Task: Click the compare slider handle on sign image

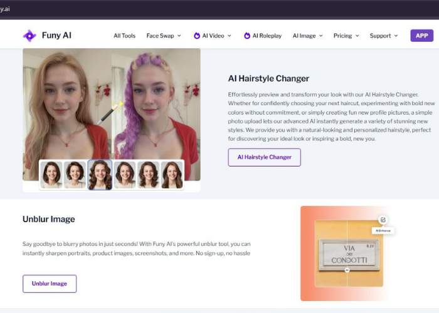Action: [x=347, y=270]
